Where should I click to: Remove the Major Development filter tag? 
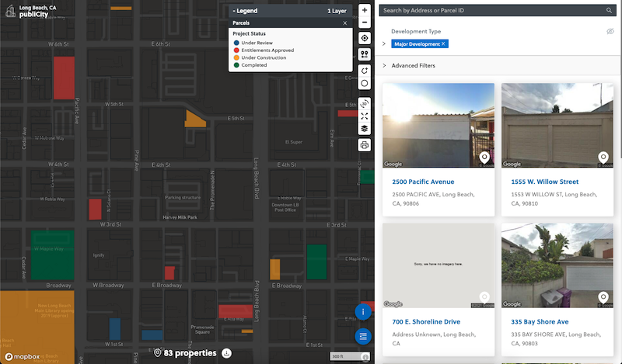pos(443,43)
